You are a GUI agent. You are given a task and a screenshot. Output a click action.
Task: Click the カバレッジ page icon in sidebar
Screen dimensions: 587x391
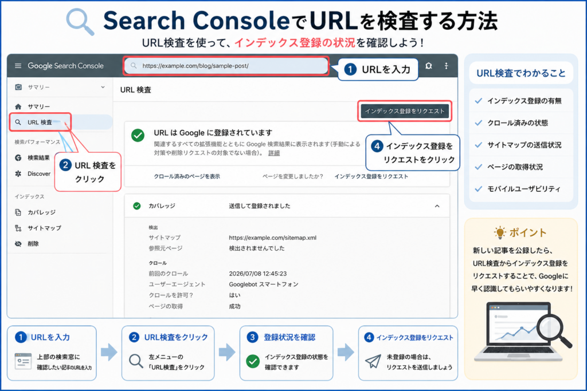click(18, 212)
